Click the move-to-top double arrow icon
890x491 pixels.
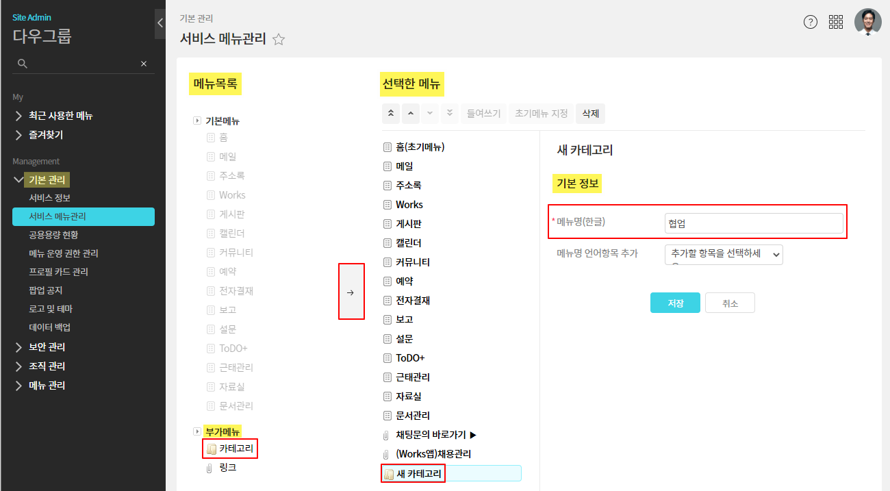tap(390, 114)
